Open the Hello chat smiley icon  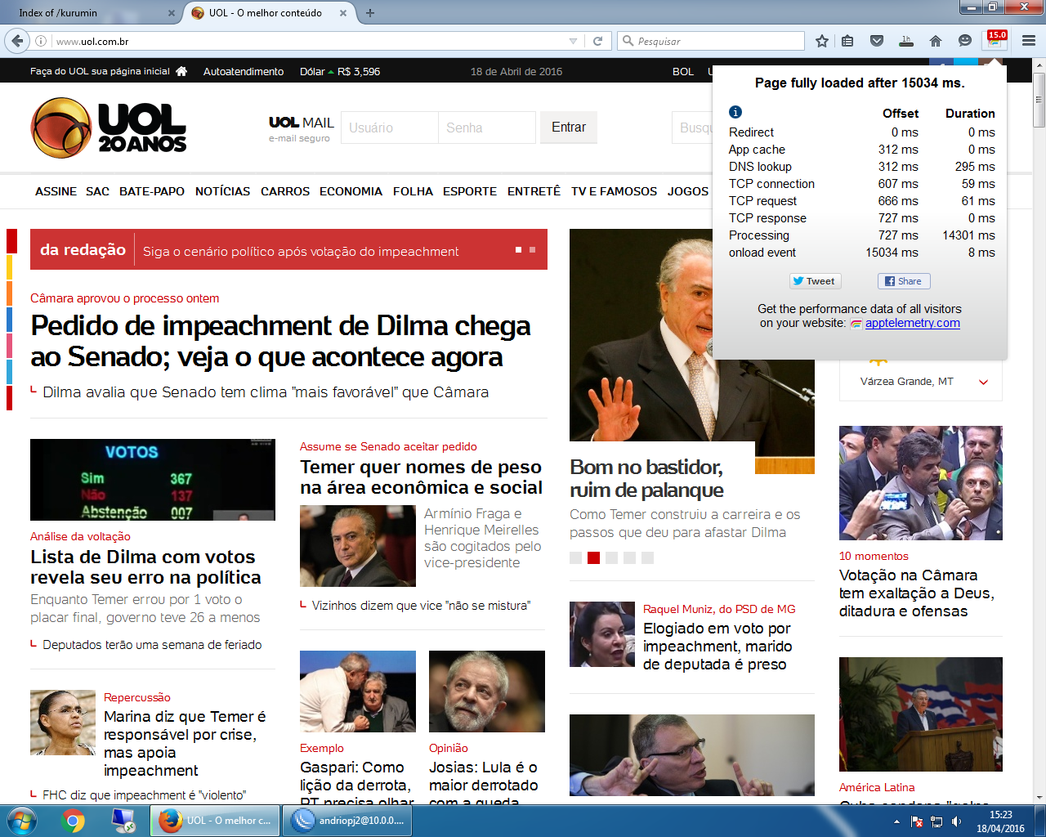(x=965, y=41)
